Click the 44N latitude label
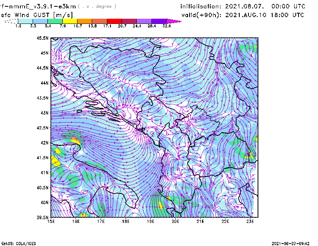The image size is (318, 246). (x=45, y=83)
